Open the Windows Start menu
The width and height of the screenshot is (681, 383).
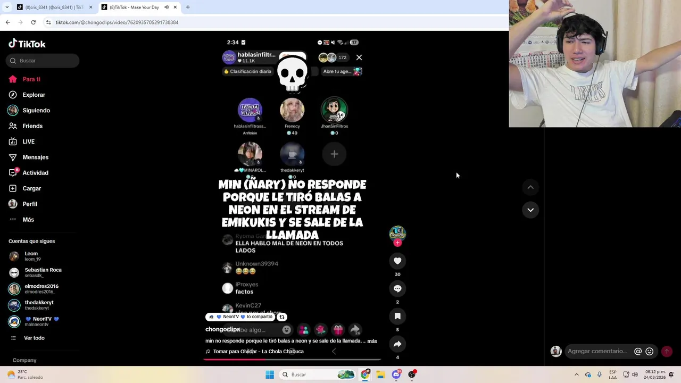(270, 374)
